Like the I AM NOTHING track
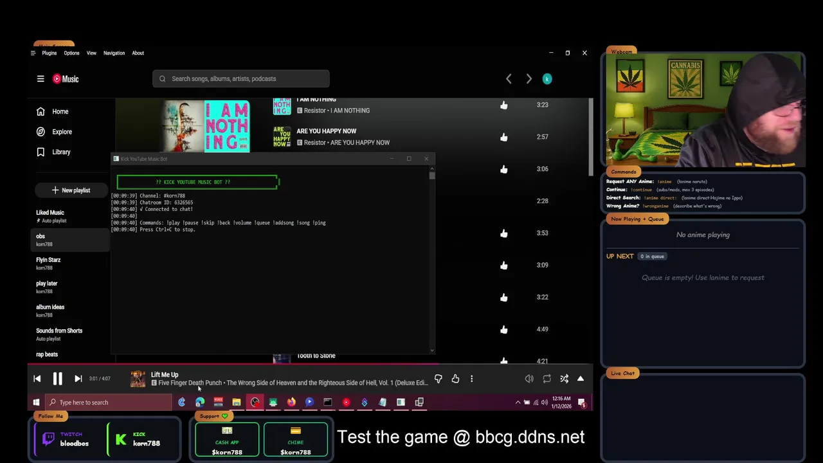 coord(503,105)
